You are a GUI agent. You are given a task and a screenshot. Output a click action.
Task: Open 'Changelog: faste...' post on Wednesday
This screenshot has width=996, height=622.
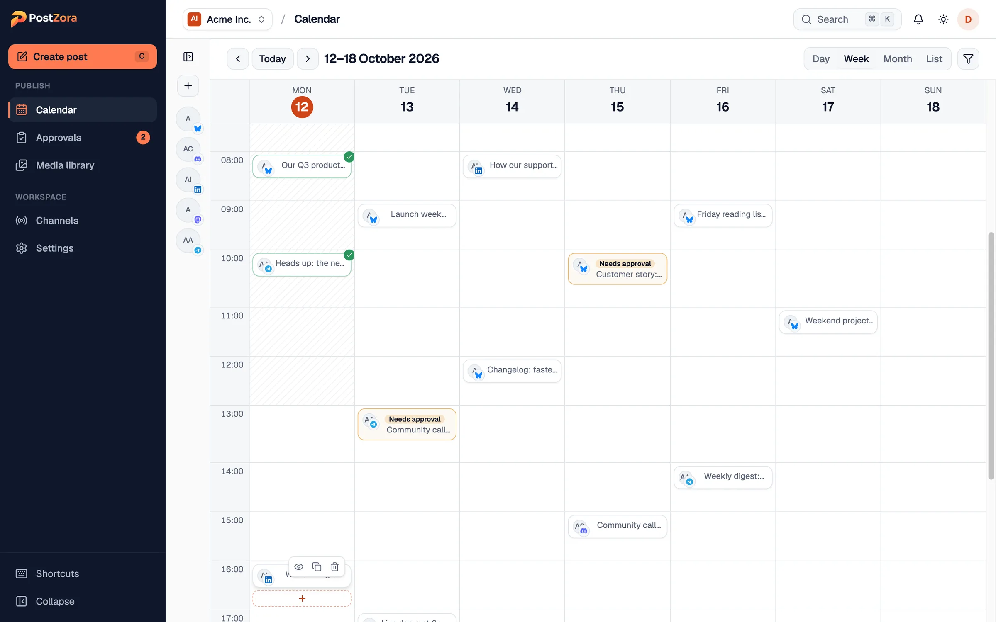(512, 371)
